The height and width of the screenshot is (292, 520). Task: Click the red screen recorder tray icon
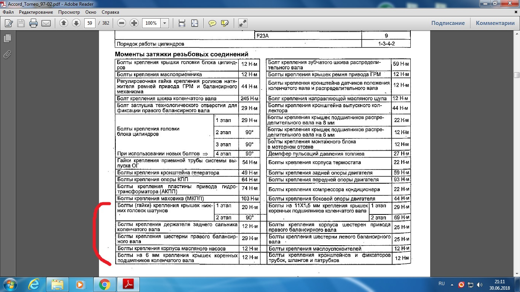point(461,284)
